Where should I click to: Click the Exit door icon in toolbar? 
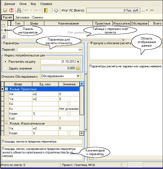(x=46, y=10)
